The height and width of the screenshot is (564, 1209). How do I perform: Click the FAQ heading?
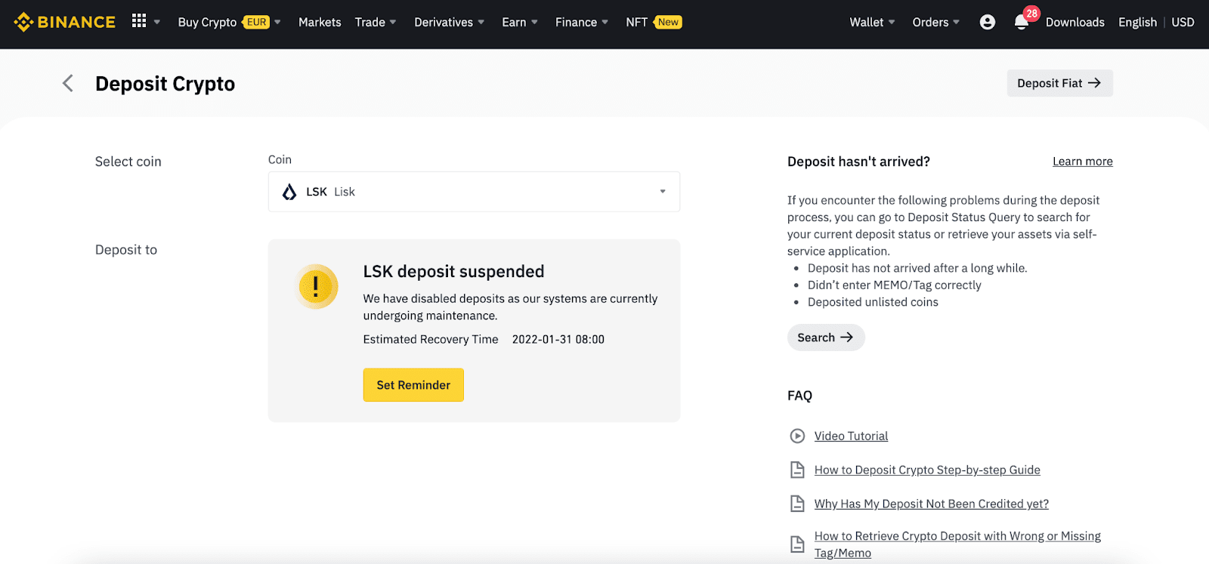[799, 396]
